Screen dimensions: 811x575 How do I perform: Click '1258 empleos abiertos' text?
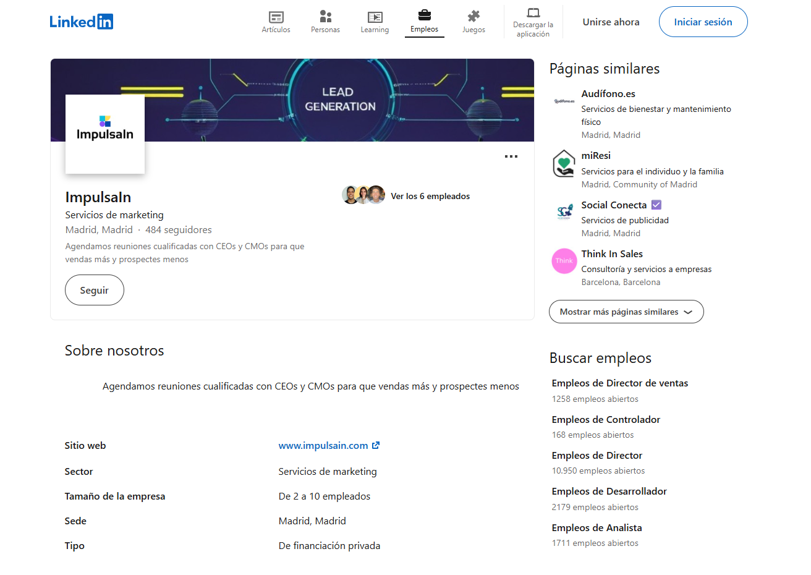(595, 399)
